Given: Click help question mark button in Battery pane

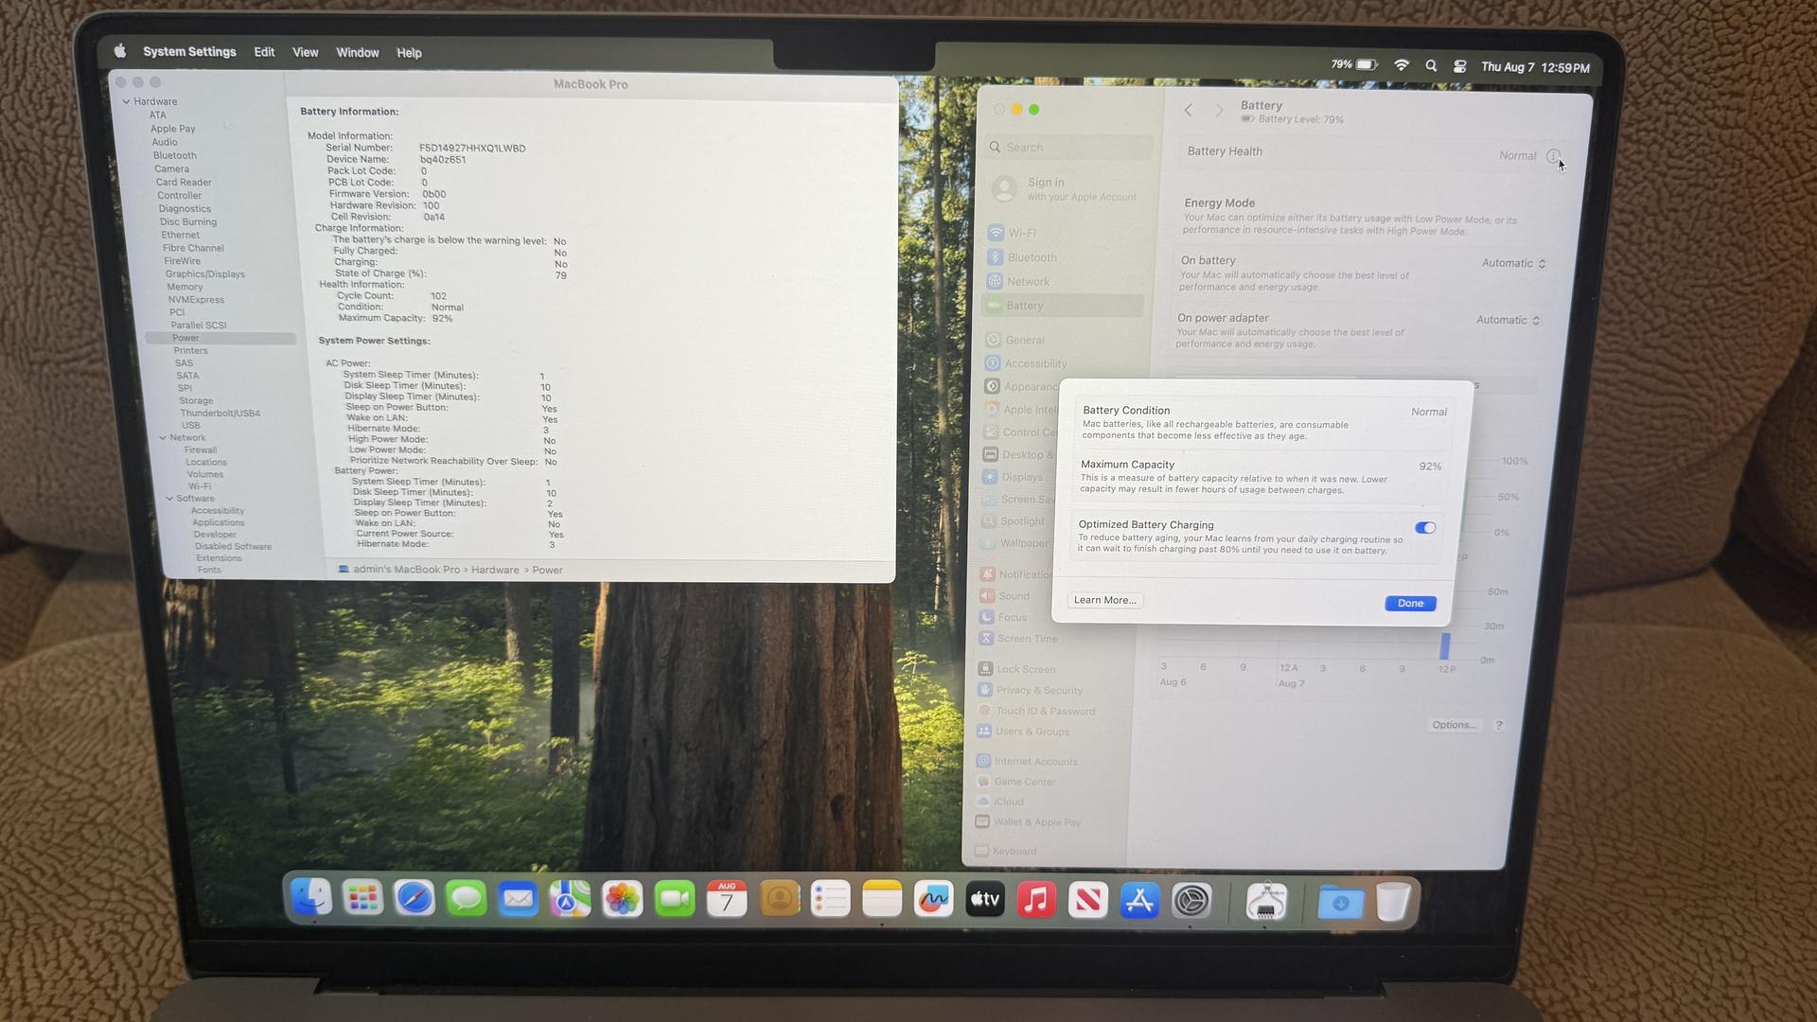Looking at the screenshot, I should tap(1498, 726).
